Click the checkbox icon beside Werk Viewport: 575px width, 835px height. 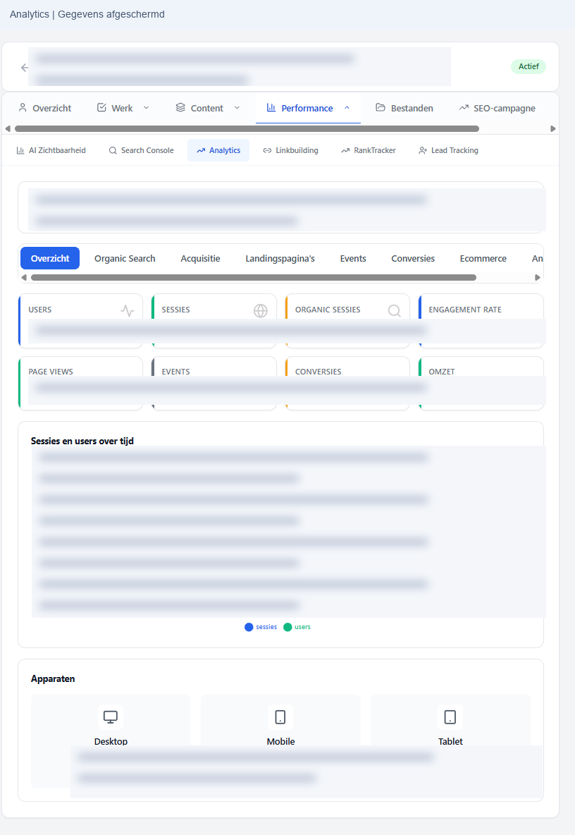point(101,108)
